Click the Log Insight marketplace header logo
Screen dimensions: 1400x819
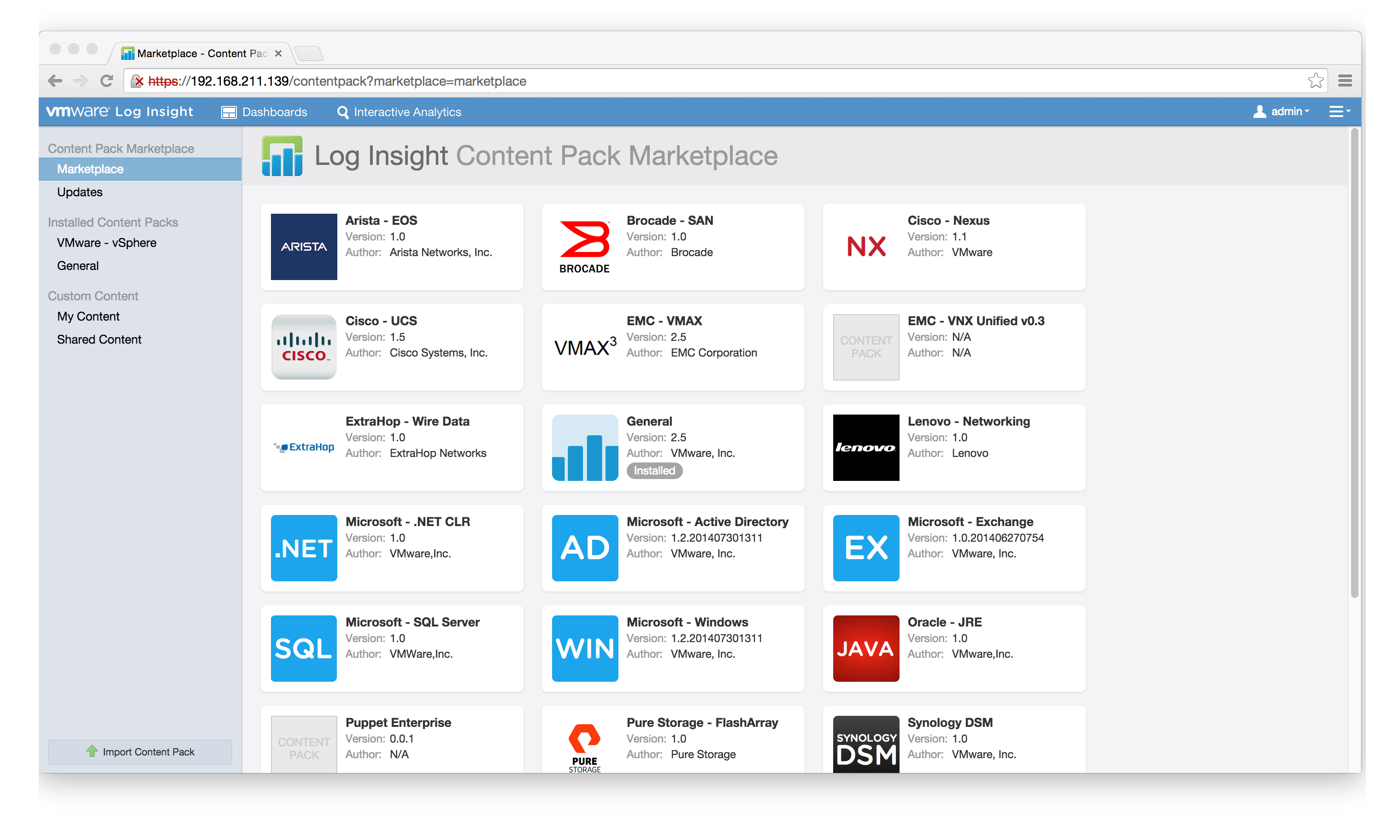[x=282, y=156]
